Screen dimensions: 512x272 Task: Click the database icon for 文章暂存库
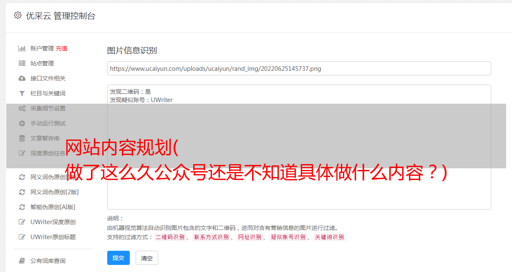pyautogui.click(x=22, y=138)
